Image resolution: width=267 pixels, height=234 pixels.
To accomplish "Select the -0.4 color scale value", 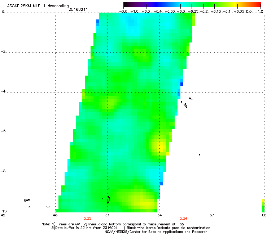I will [x=158, y=12].
